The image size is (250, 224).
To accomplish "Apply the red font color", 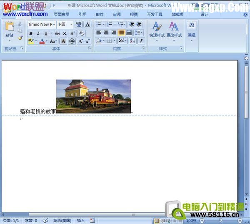I will (x=42, y=41).
